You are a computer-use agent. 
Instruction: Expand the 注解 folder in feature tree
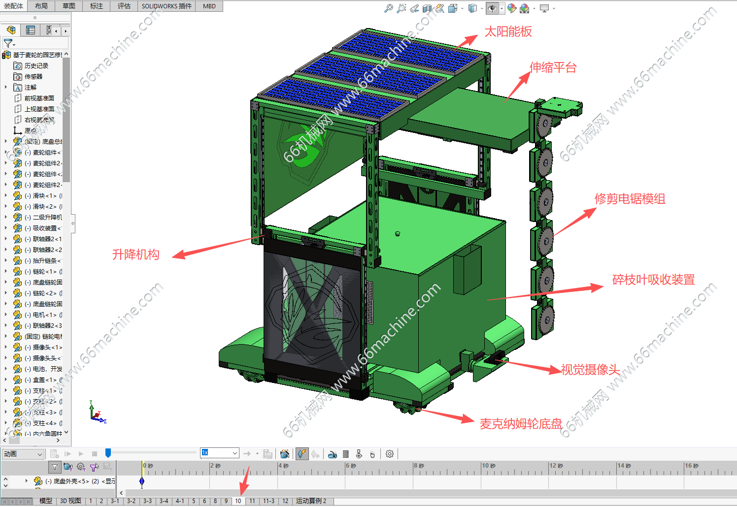(6, 88)
